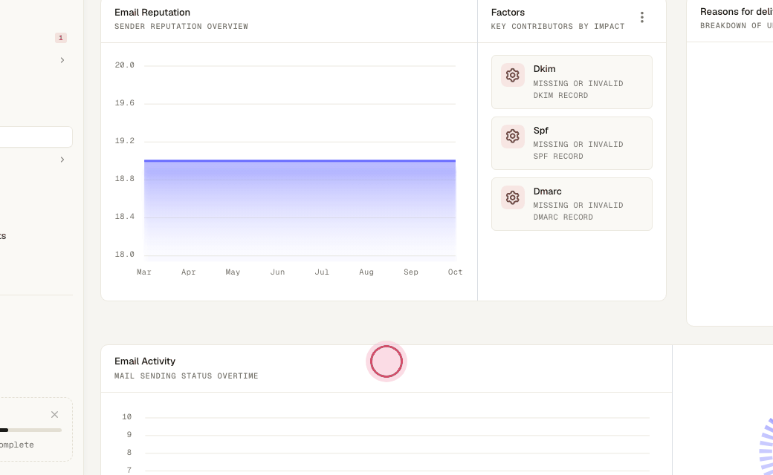The height and width of the screenshot is (475, 773).
Task: Click the Mar month label
Action: click(144, 272)
